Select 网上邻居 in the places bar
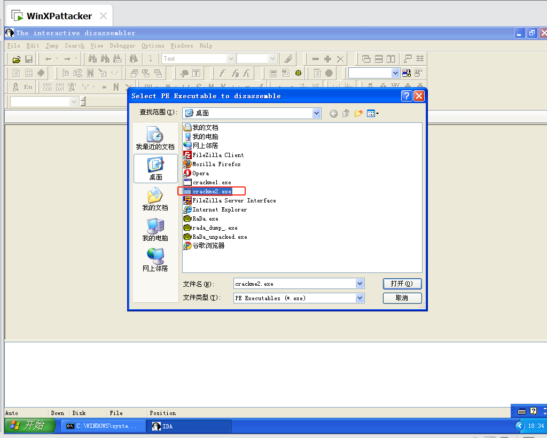 point(155,260)
